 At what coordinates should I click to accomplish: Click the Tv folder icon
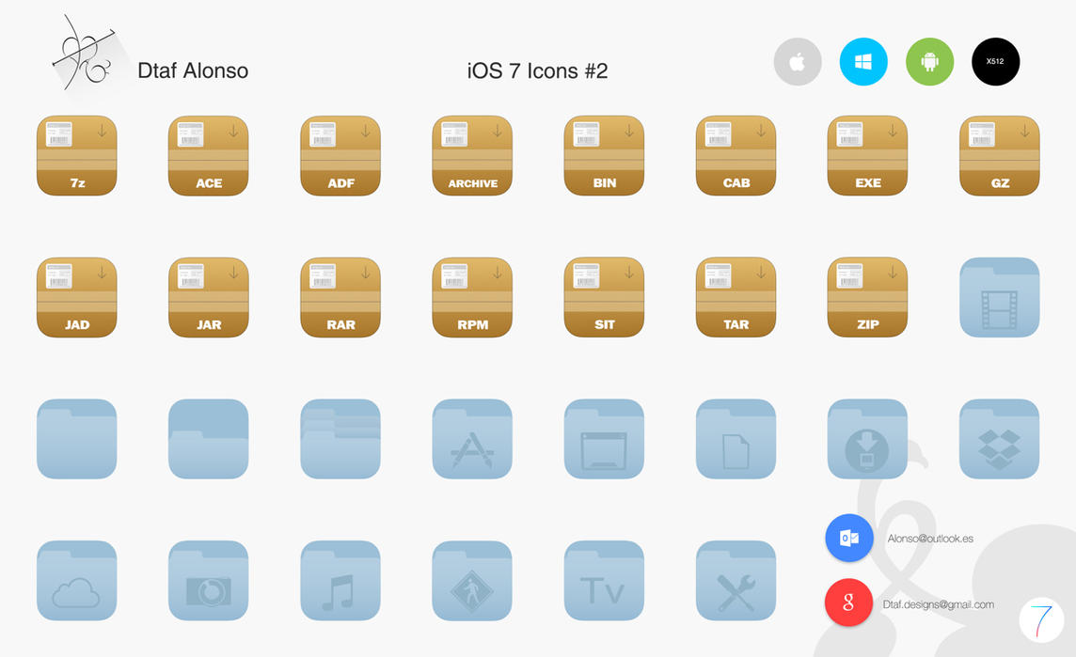click(x=603, y=580)
